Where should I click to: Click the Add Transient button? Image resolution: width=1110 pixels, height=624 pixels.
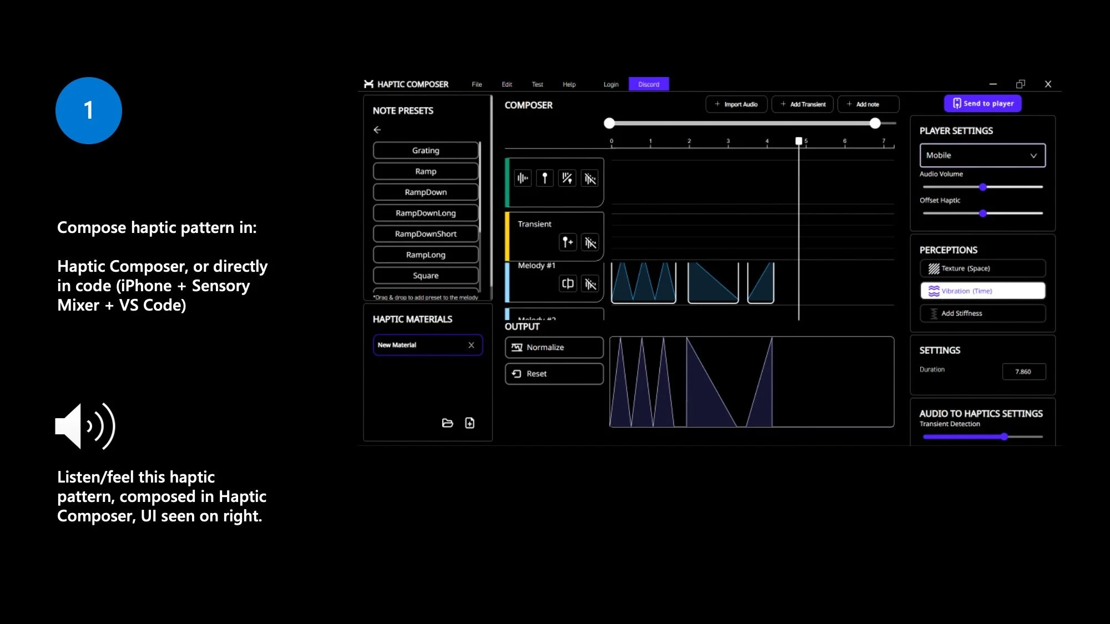click(x=803, y=104)
